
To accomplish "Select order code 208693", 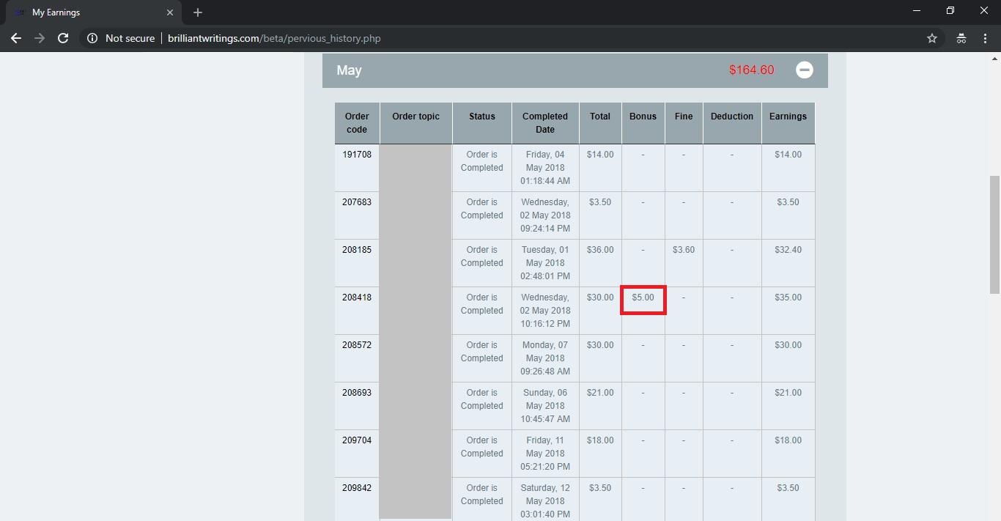I will (357, 393).
